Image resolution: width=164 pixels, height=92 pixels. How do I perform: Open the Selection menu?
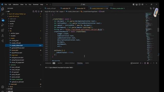pos(16,5)
